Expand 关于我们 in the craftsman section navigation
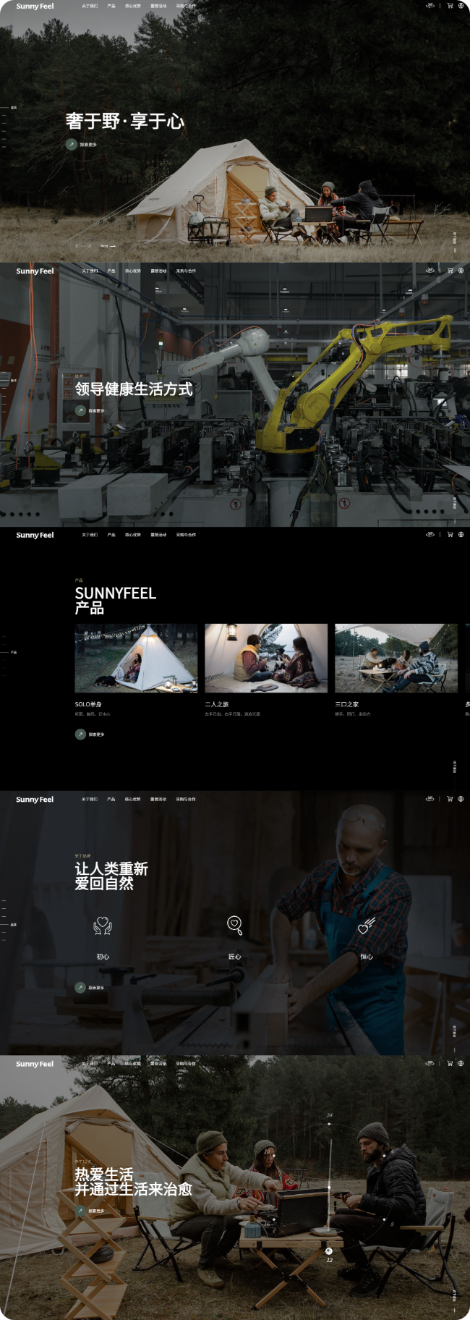This screenshot has width=470, height=1320. click(90, 799)
